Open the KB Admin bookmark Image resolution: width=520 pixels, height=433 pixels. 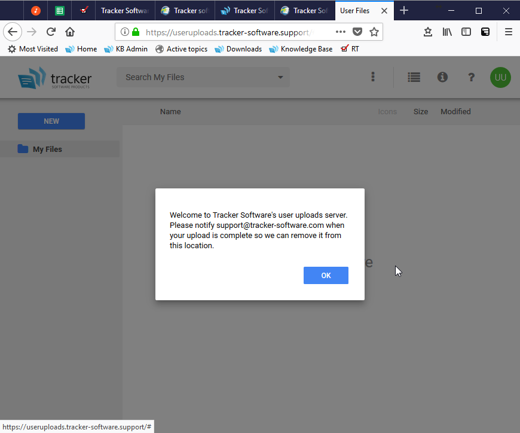pos(126,49)
